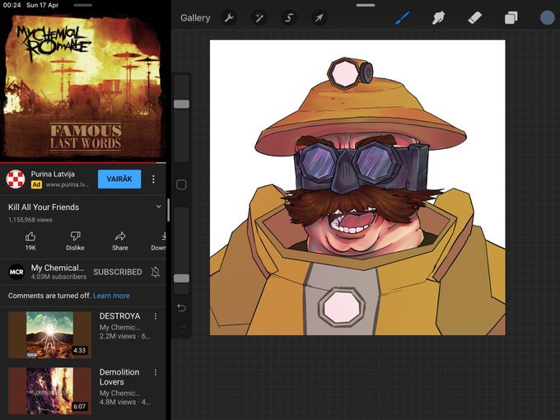This screenshot has width=560, height=420.
Task: Open the Procreate Gallery
Action: tap(195, 18)
